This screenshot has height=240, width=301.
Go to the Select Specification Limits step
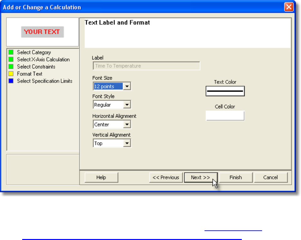(x=45, y=81)
